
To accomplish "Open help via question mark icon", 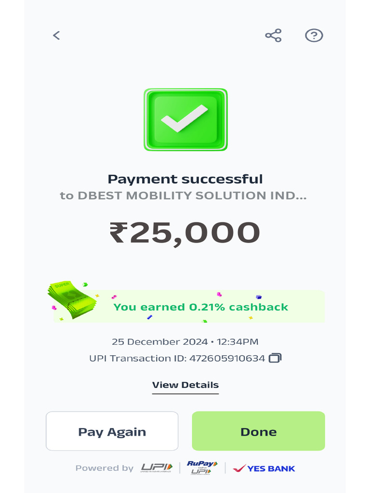I will (x=314, y=35).
